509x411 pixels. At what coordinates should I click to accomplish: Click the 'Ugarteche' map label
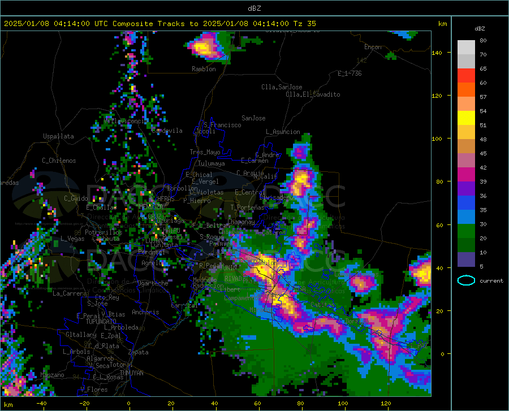[153, 283]
